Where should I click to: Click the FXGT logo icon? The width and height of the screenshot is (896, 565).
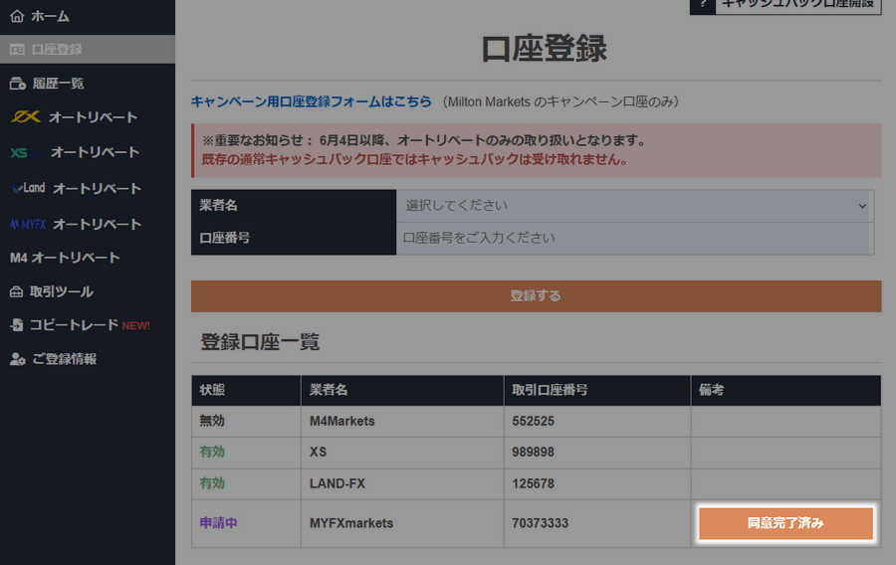tap(26, 117)
